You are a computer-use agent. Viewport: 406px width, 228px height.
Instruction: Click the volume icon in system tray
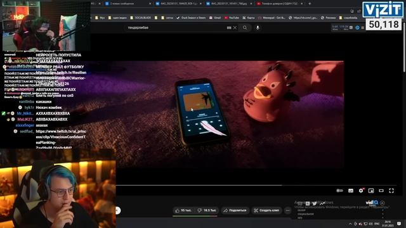370,224
